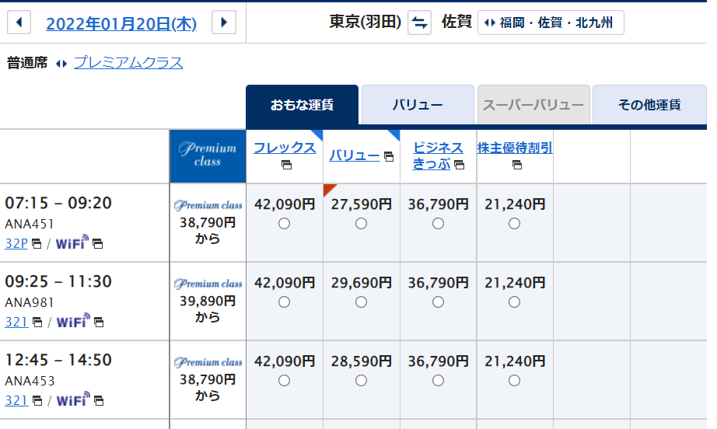Select 株主優待割引 21,240円 fare for ANA981
The height and width of the screenshot is (429, 717).
tap(515, 302)
